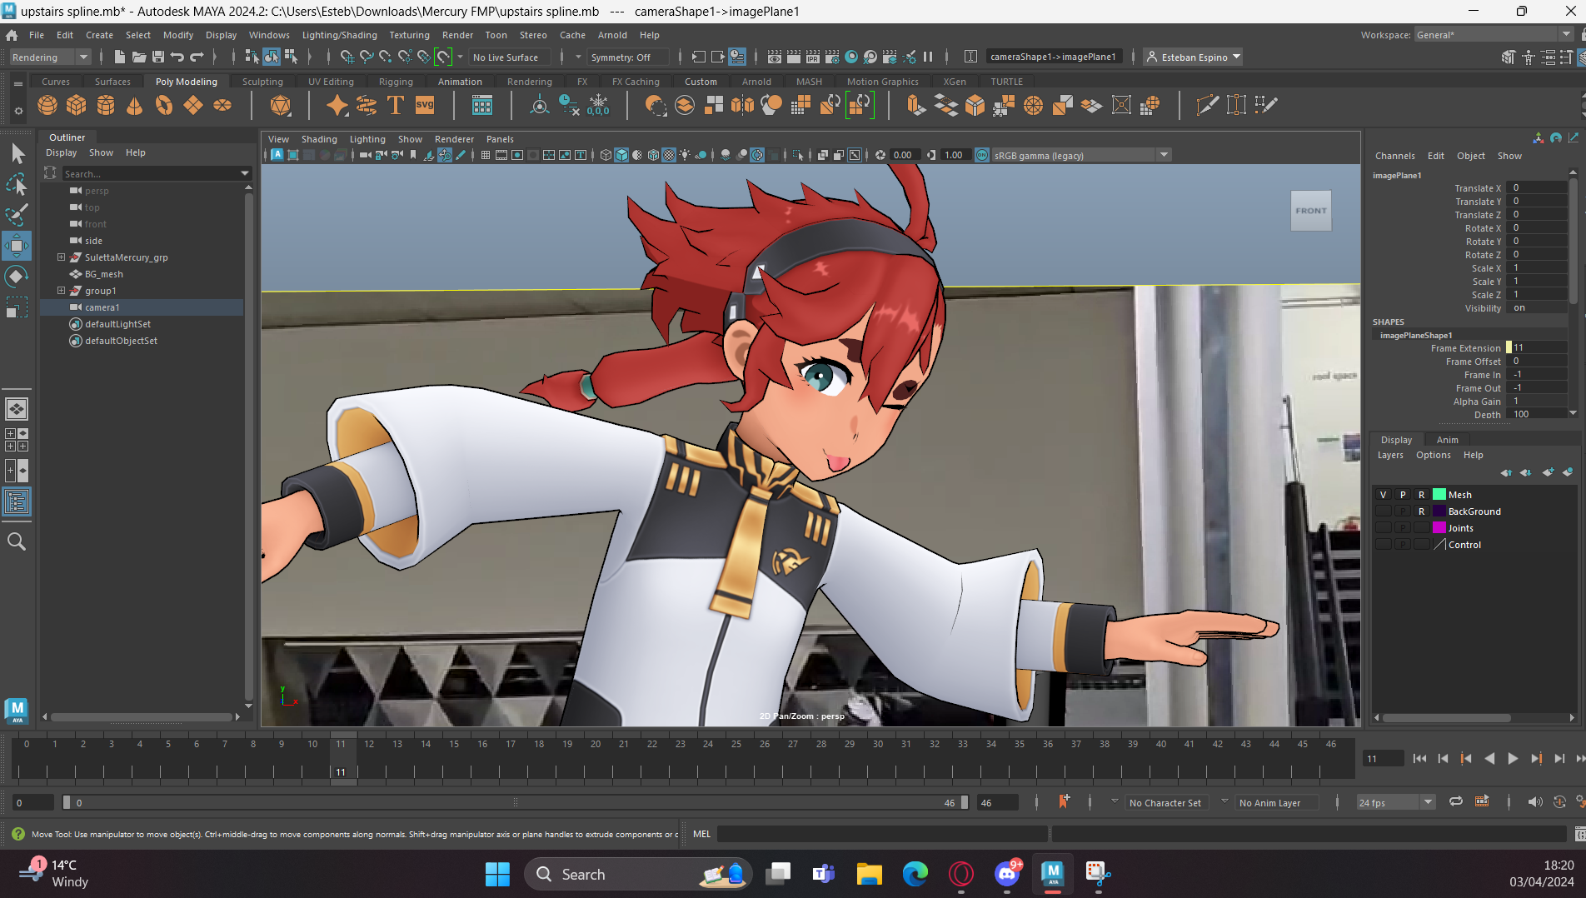Image resolution: width=1586 pixels, height=898 pixels.
Task: Click the Open scene folder icon
Action: [139, 57]
